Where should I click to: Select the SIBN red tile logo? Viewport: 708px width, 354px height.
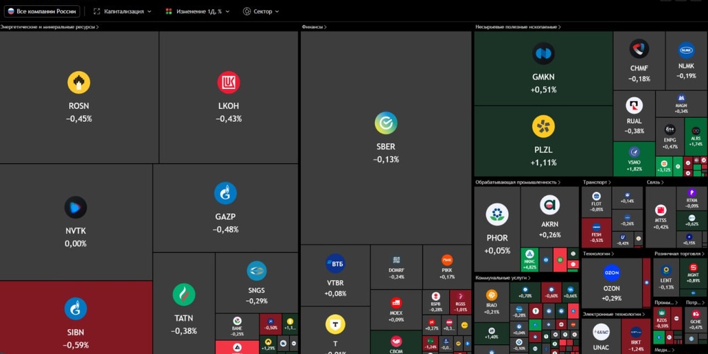[x=75, y=309]
